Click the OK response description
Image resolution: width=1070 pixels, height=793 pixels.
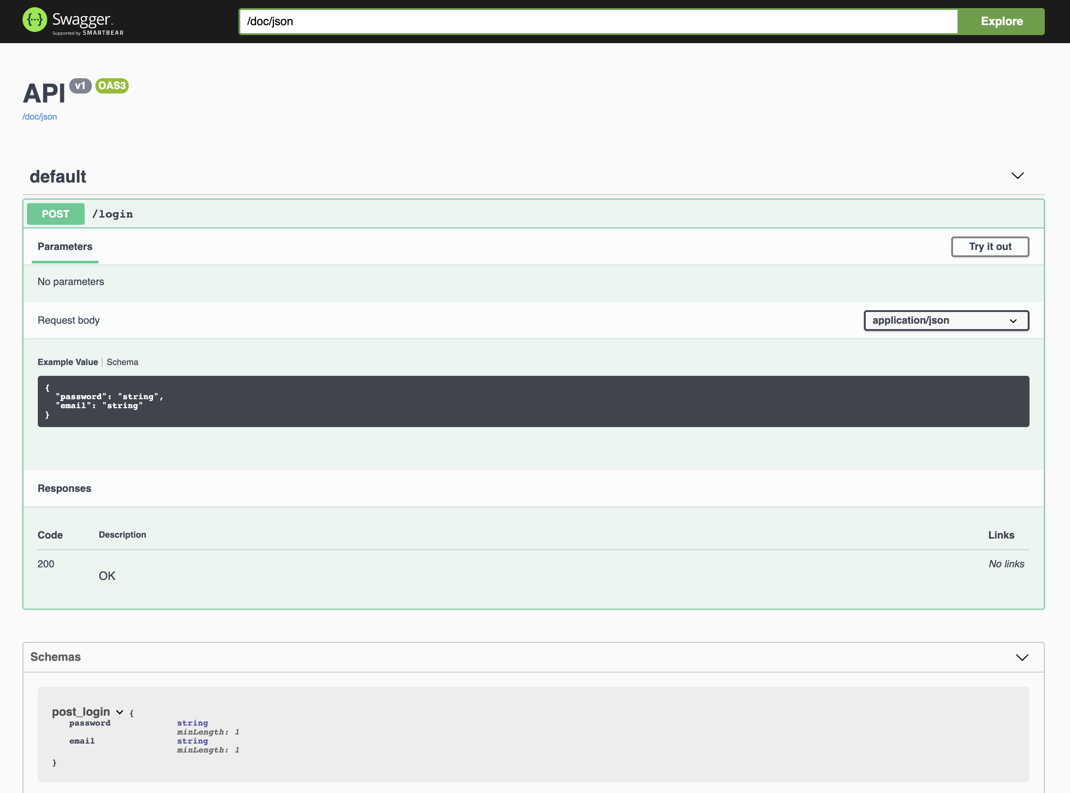(107, 576)
